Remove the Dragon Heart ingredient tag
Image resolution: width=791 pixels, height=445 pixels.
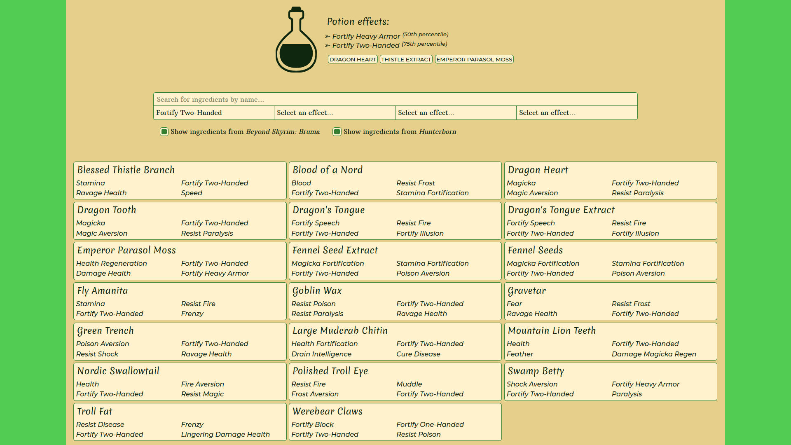pyautogui.click(x=353, y=59)
